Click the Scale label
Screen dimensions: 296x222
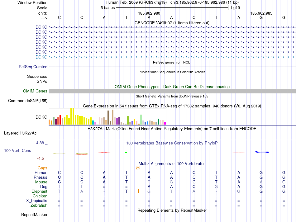[42, 8]
